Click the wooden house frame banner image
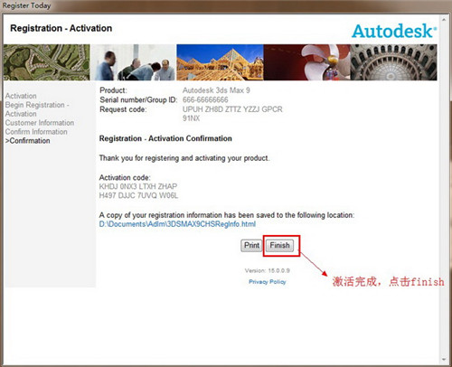 click(x=220, y=62)
